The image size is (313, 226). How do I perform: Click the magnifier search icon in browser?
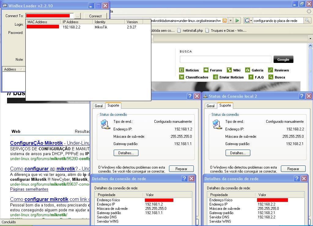click(307, 20)
